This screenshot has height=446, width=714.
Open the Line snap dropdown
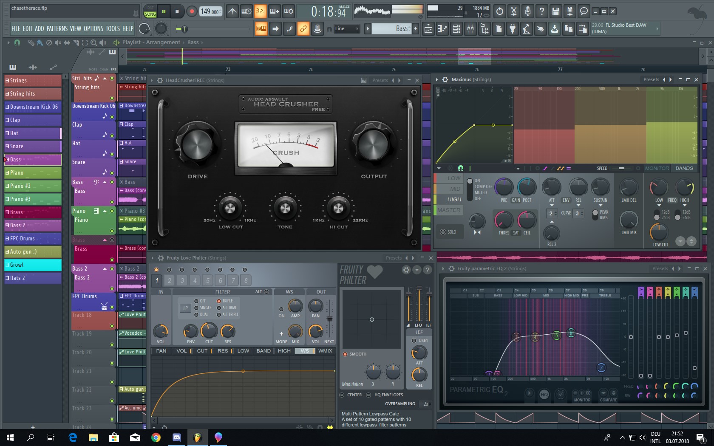pos(346,29)
